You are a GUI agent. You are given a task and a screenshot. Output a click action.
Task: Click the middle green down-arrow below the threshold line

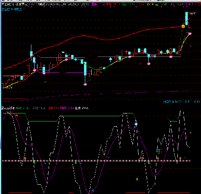pos(76,162)
